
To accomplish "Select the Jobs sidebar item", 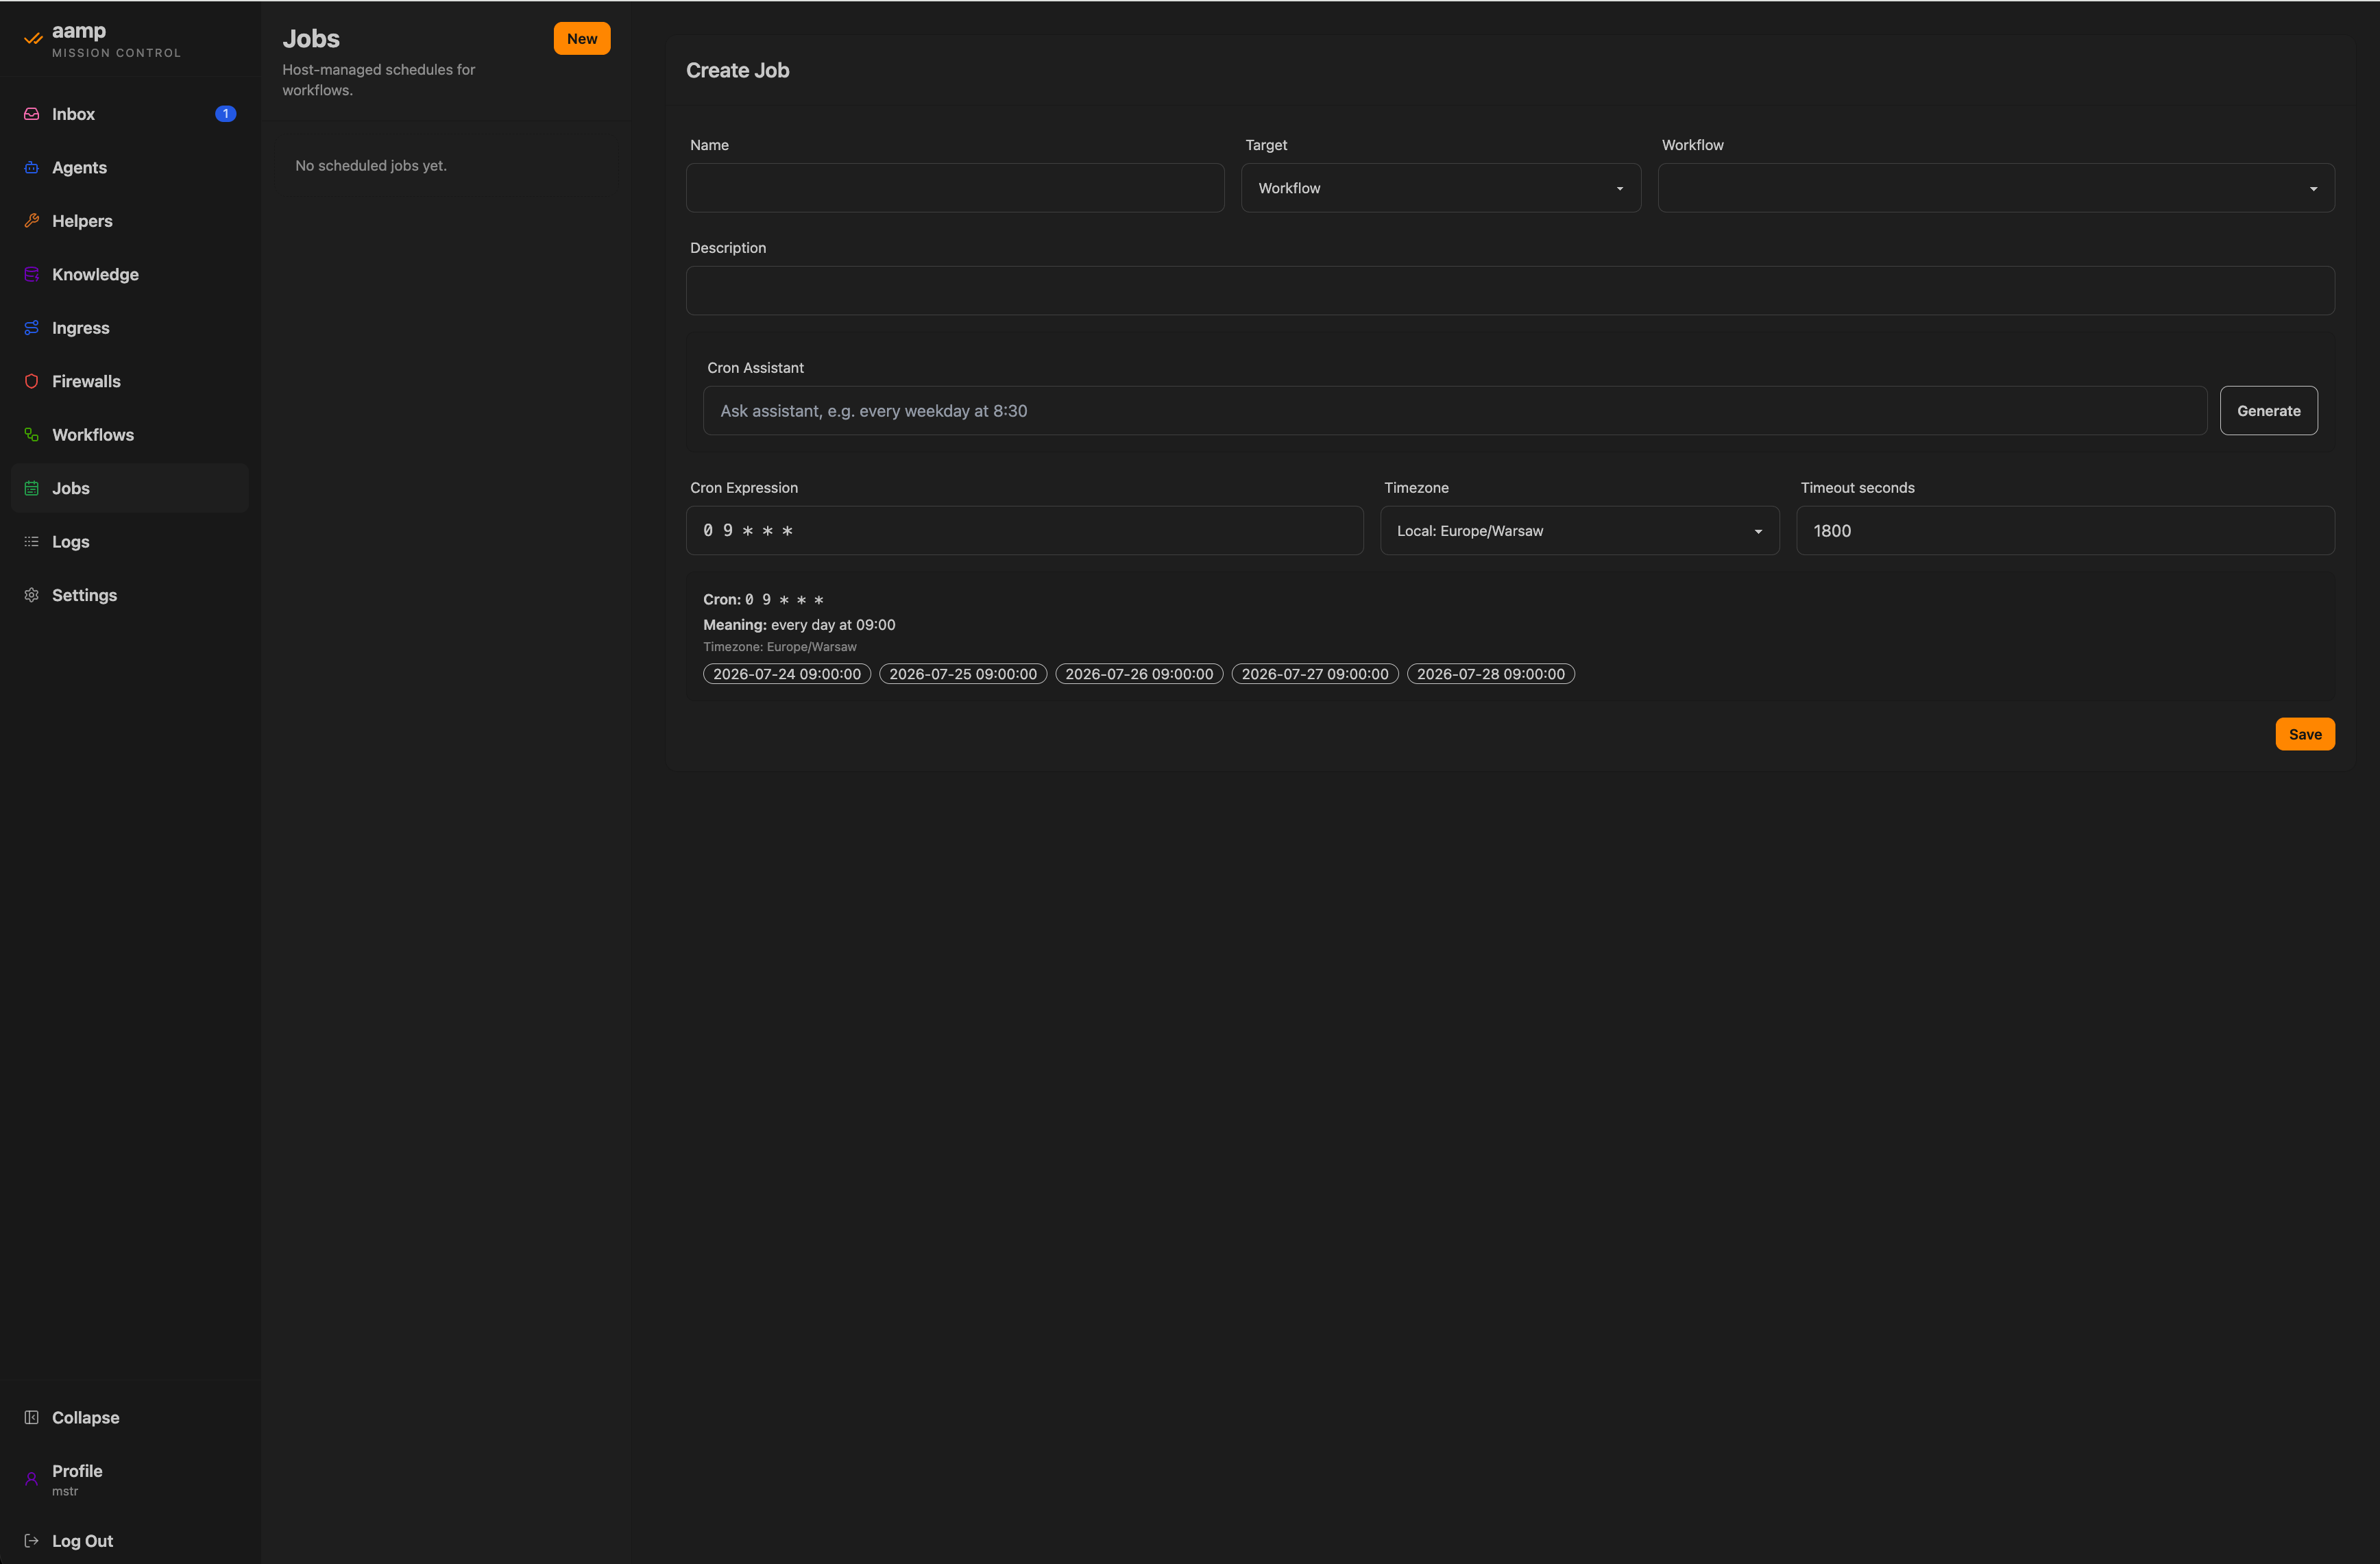I will pyautogui.click(x=130, y=488).
